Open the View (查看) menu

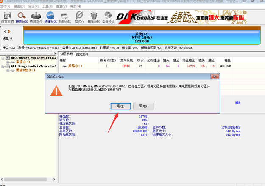coord(61,6)
